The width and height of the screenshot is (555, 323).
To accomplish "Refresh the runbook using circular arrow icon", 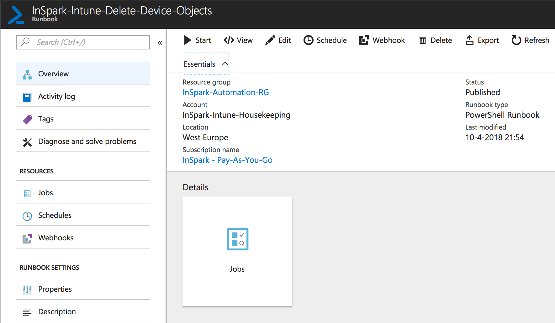I will pyautogui.click(x=516, y=40).
